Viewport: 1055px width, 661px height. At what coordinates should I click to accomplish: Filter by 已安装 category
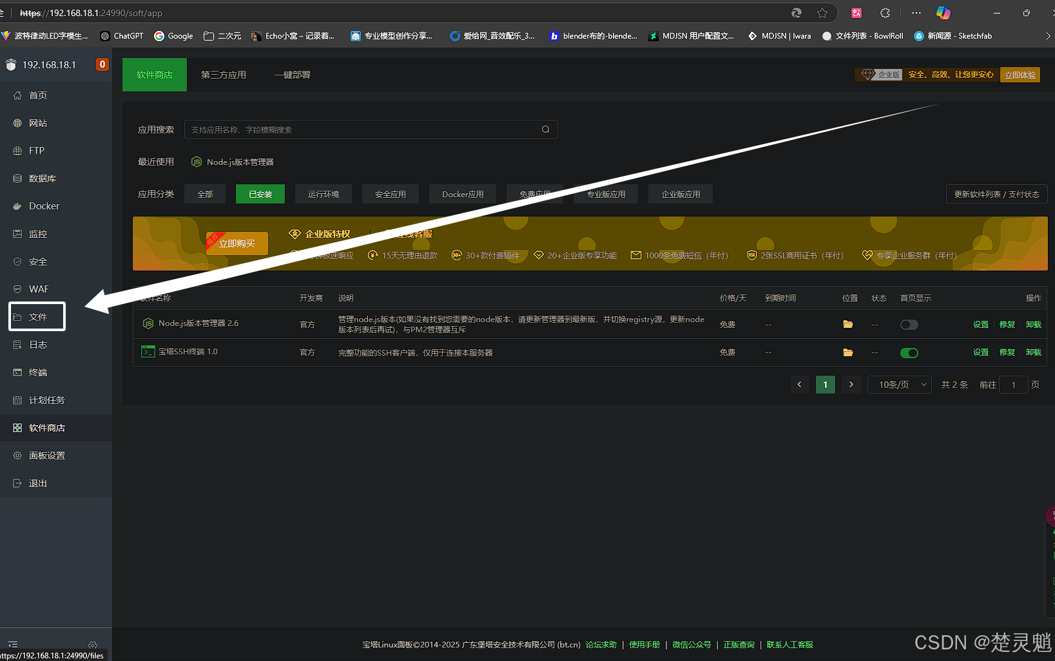click(x=260, y=194)
